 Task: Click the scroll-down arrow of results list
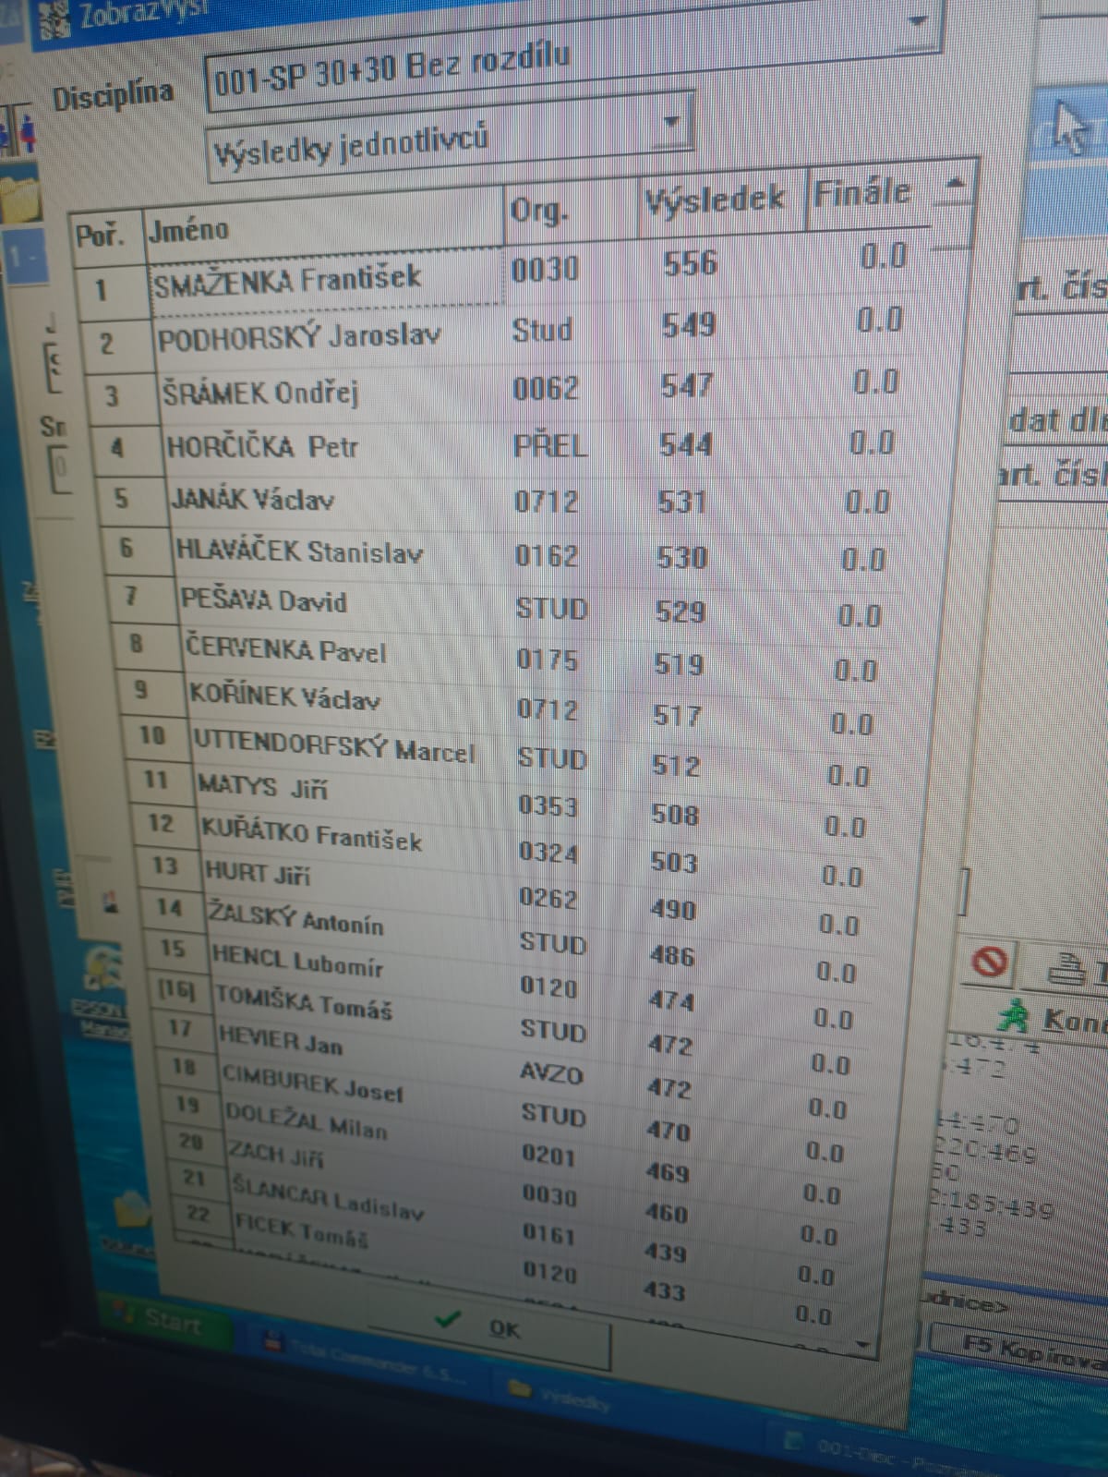861,1344
